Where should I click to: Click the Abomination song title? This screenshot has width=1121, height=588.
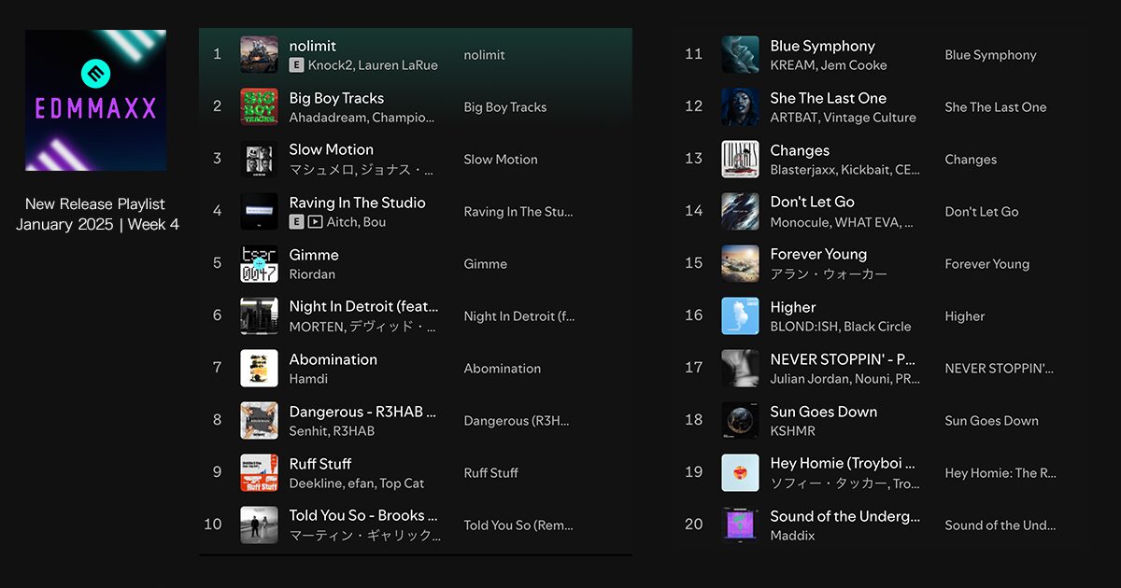point(333,359)
